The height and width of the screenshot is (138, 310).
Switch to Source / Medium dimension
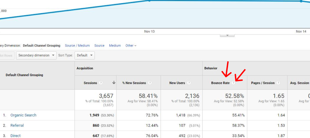(x=77, y=46)
